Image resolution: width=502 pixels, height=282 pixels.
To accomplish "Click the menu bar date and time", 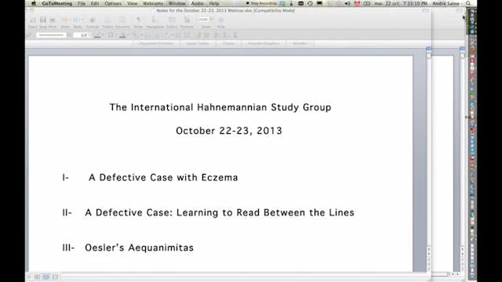I will 401,3.
